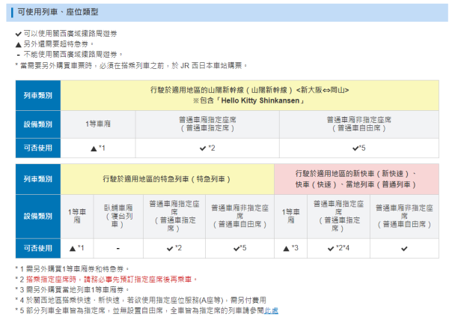The width and height of the screenshot is (449, 320).
Task: Click the plain checkmark in the last table cell
Action: pos(404,248)
